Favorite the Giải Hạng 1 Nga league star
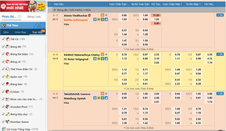This screenshot has width=226, height=131. [55, 10]
